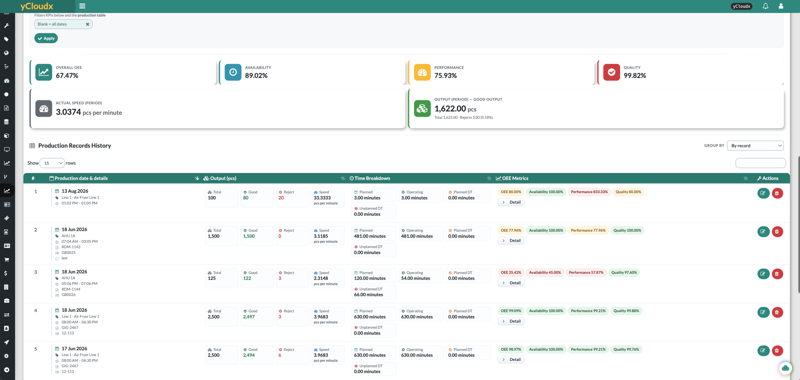The image size is (800, 380).
Task: Open the user account icon
Action: click(x=781, y=6)
